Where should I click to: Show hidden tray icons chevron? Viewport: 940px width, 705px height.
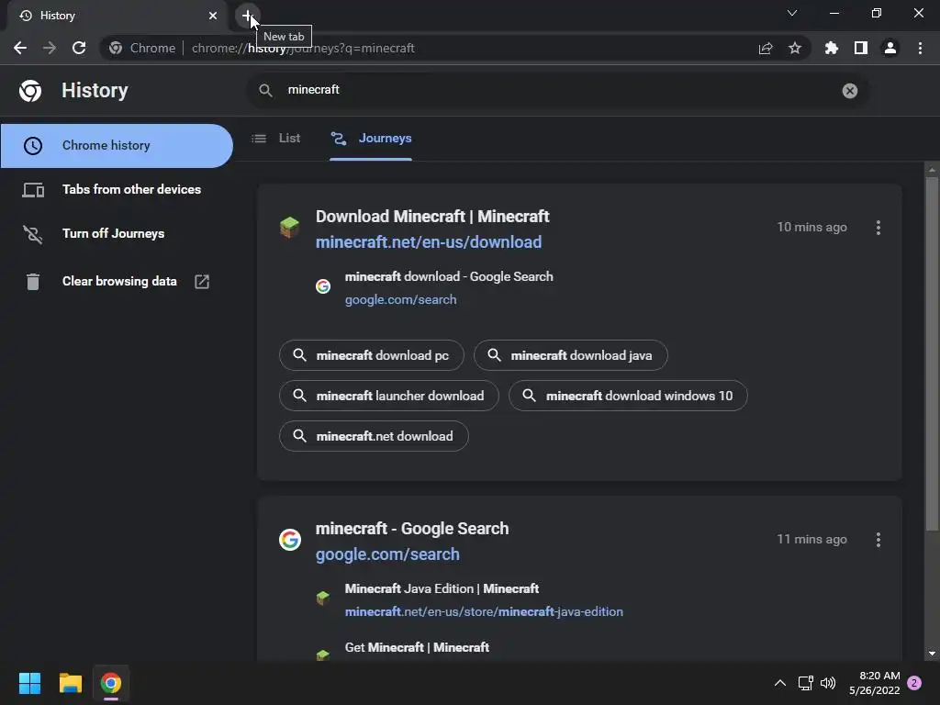click(780, 683)
